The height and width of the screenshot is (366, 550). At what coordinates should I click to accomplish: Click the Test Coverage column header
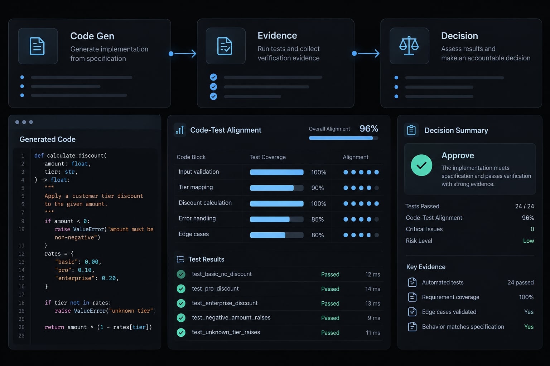[x=267, y=157]
